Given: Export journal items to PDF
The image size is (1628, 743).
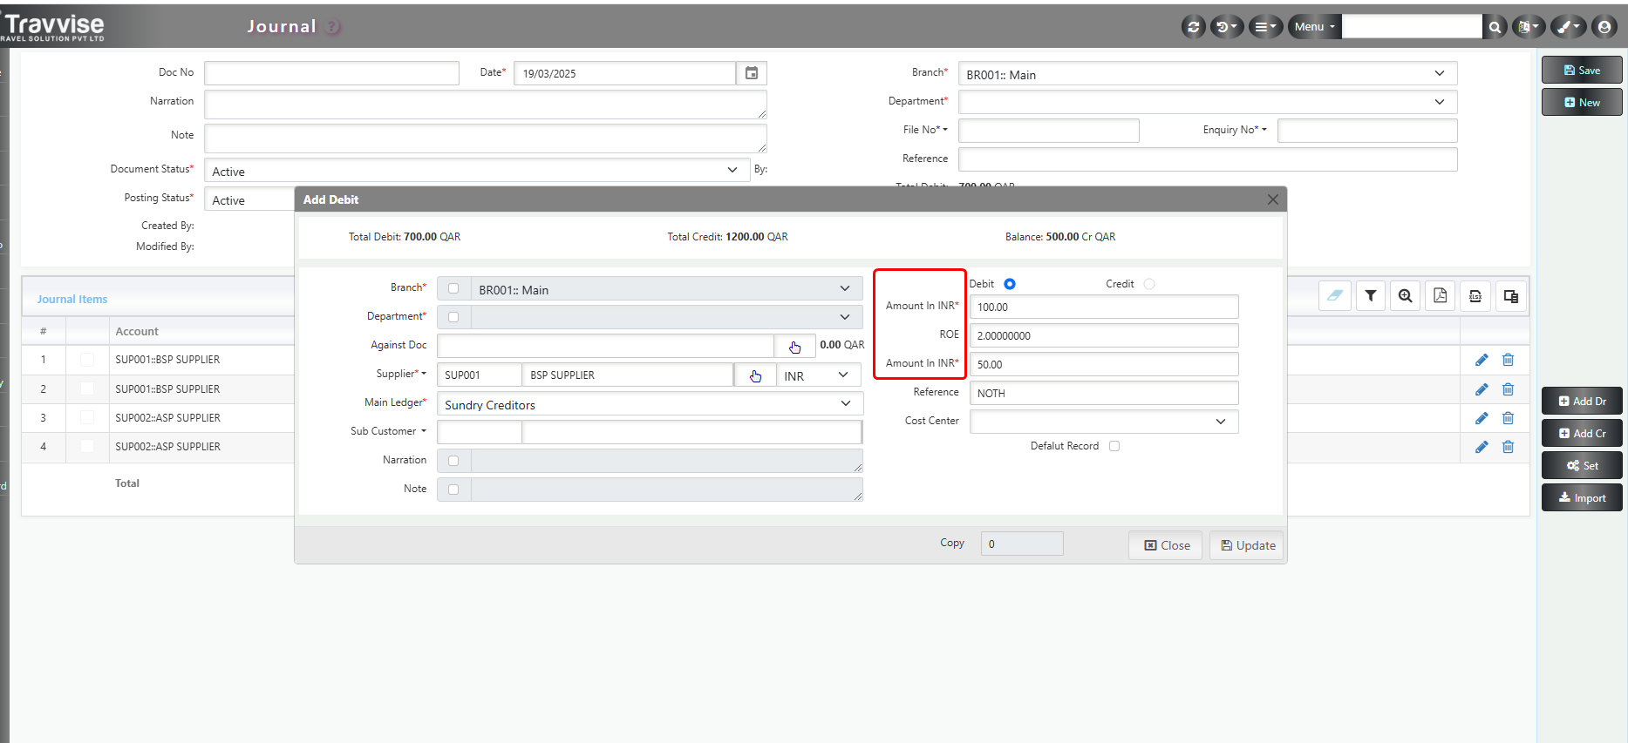Looking at the screenshot, I should 1441,296.
